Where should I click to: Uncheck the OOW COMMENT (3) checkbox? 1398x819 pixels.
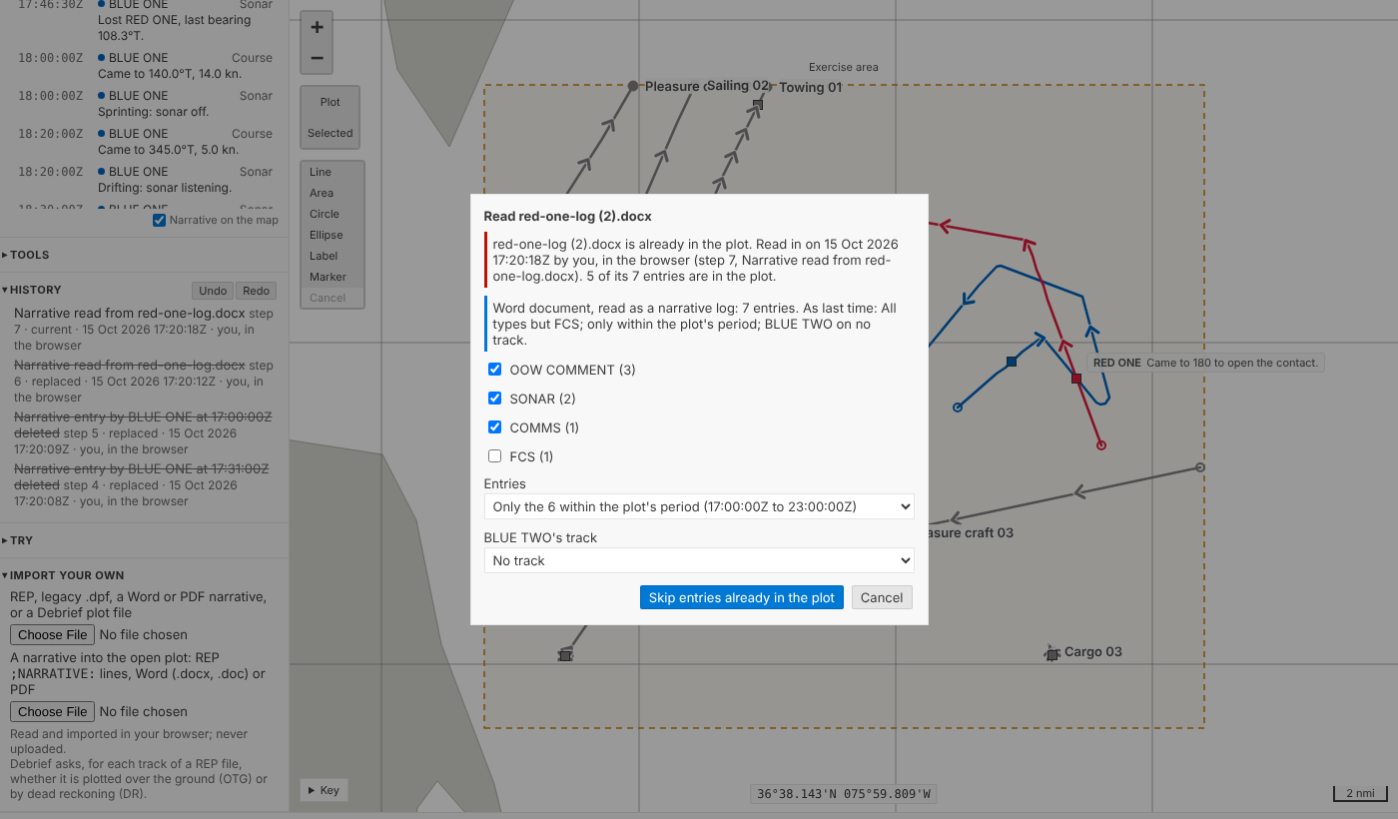coord(494,370)
